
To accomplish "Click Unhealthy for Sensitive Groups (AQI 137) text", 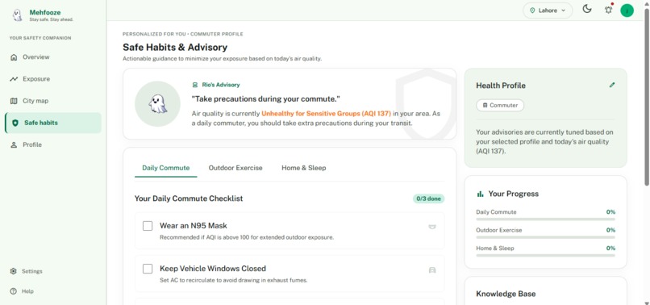I will pos(327,113).
